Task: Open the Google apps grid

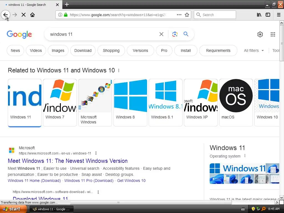Action: coord(273,34)
